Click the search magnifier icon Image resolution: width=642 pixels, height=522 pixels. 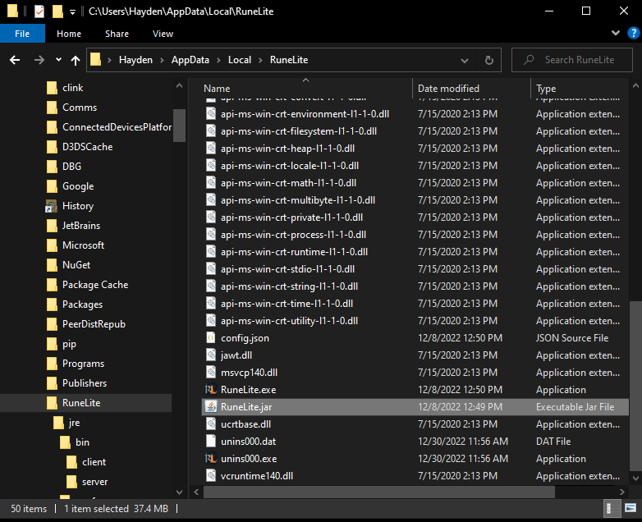(x=529, y=60)
